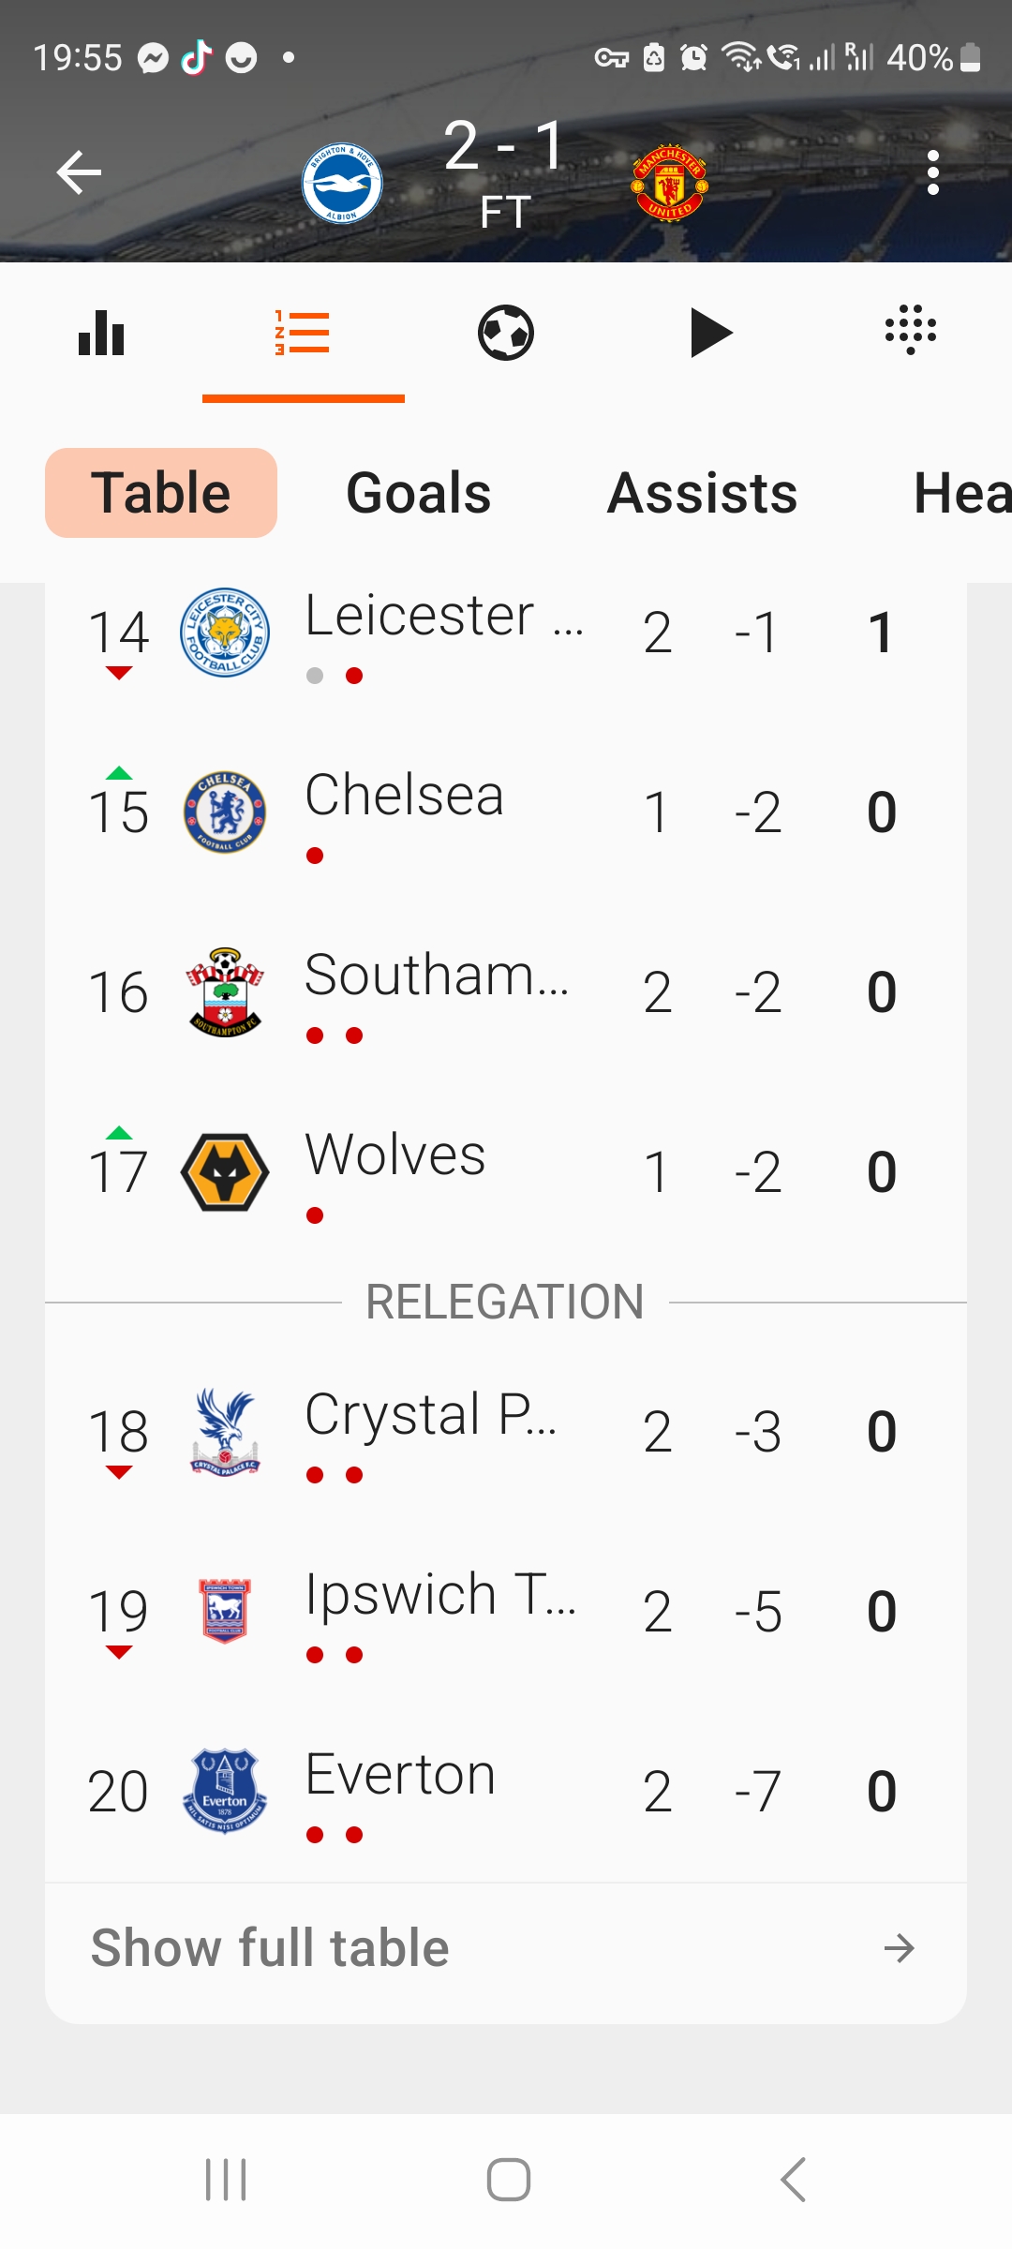Viewport: 1012px width, 2249px height.
Task: Open Chelsea team row
Action: (x=506, y=812)
